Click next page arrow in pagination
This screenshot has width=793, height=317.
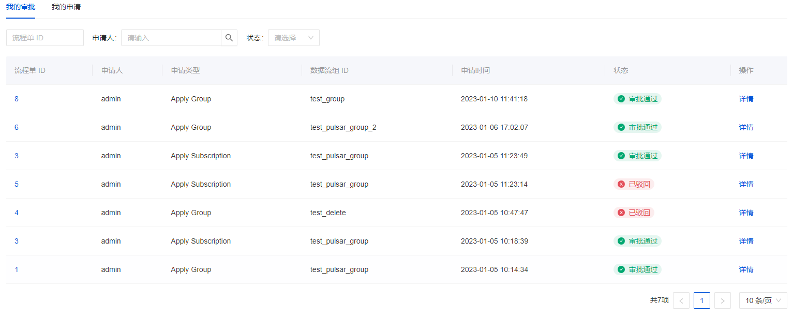[x=723, y=300]
